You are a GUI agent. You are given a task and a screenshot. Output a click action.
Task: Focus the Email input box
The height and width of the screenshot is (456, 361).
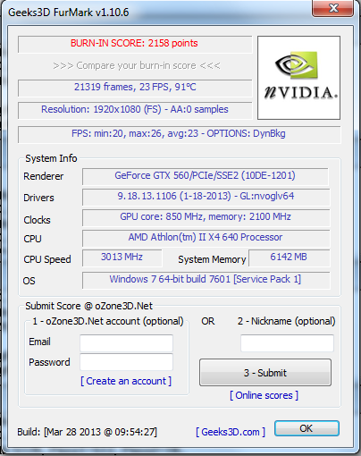click(x=126, y=343)
